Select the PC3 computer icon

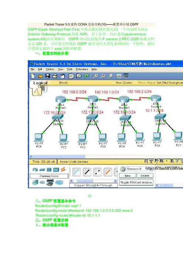[103, 138]
